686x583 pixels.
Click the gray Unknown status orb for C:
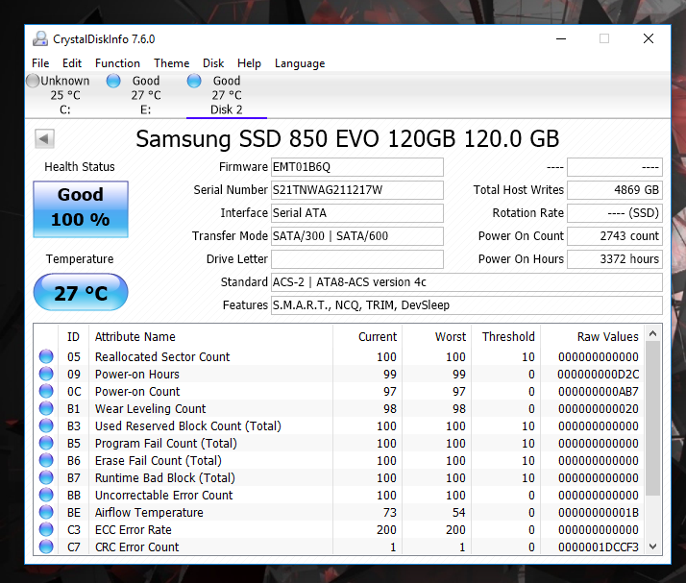(33, 81)
